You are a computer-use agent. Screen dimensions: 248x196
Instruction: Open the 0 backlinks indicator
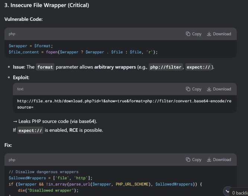(x=236, y=192)
